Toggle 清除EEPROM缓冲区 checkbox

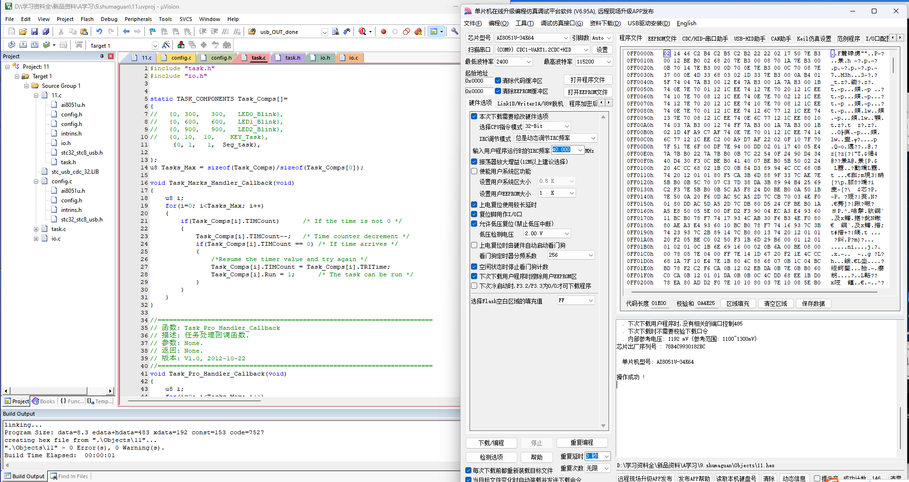pyautogui.click(x=498, y=91)
